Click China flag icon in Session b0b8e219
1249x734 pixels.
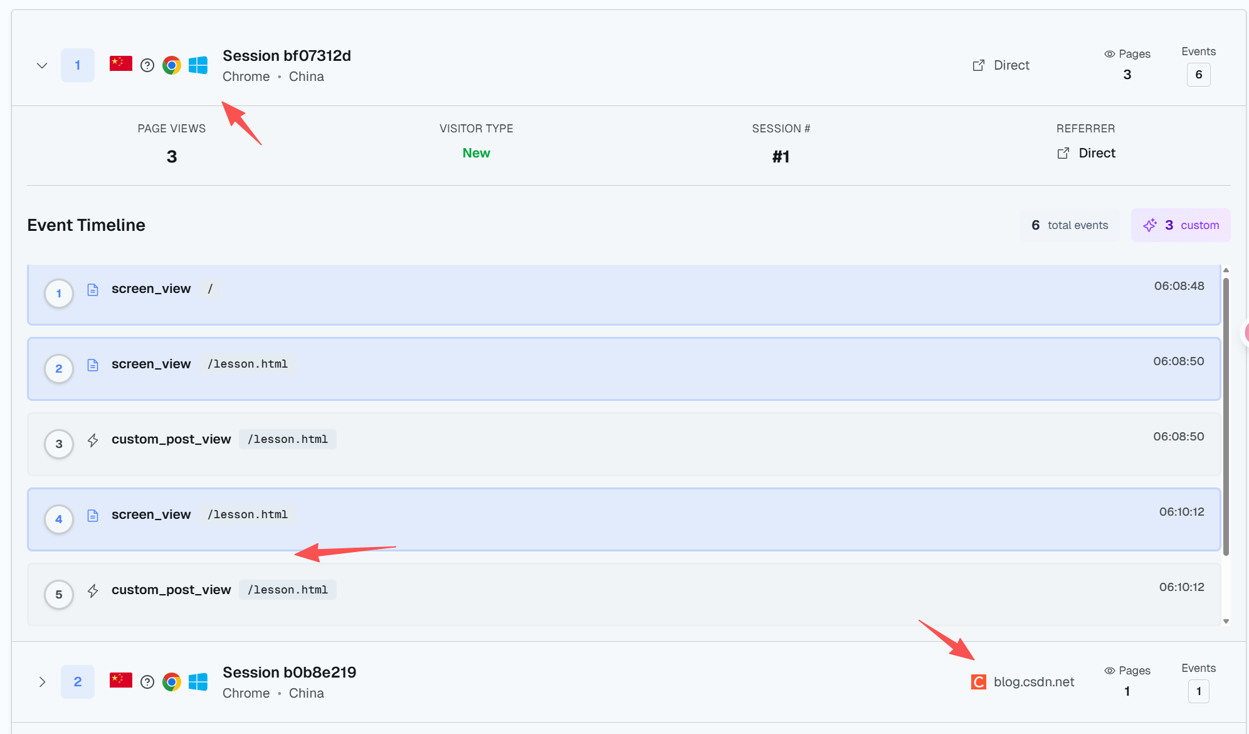tap(121, 680)
